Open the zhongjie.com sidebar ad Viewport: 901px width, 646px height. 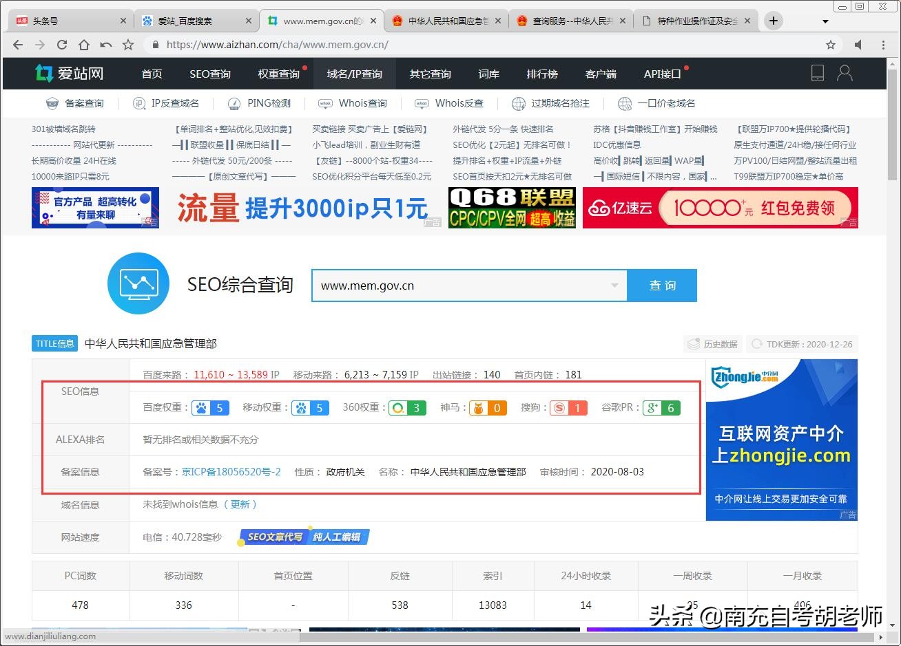782,440
